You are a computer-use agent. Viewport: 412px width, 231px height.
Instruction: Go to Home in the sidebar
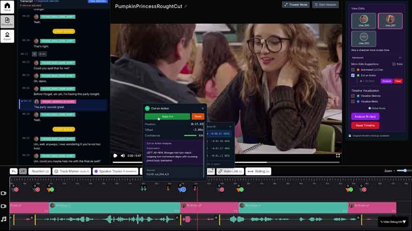click(7, 7)
